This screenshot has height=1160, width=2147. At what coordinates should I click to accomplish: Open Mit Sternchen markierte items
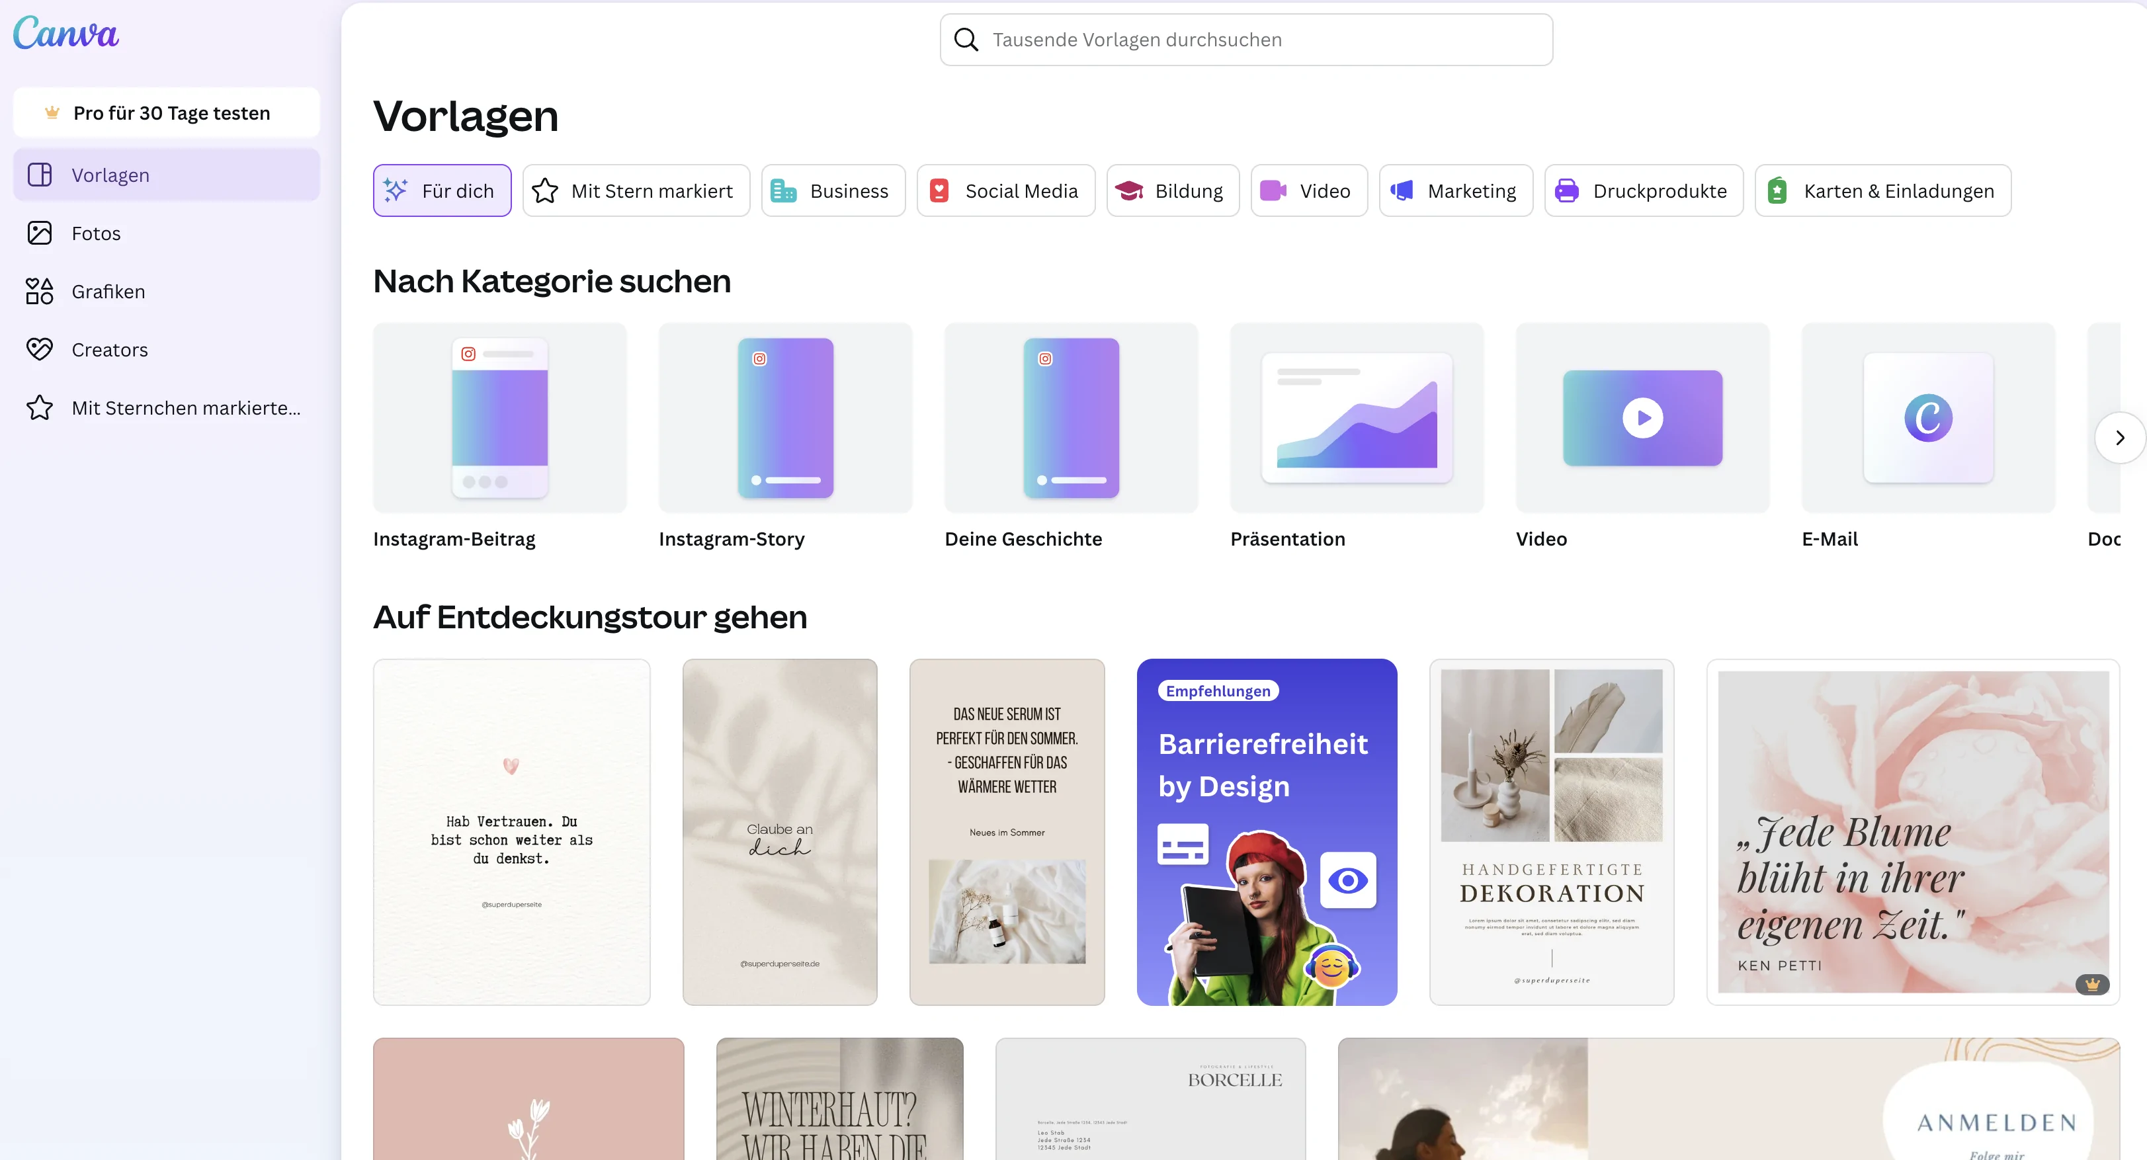coord(185,408)
